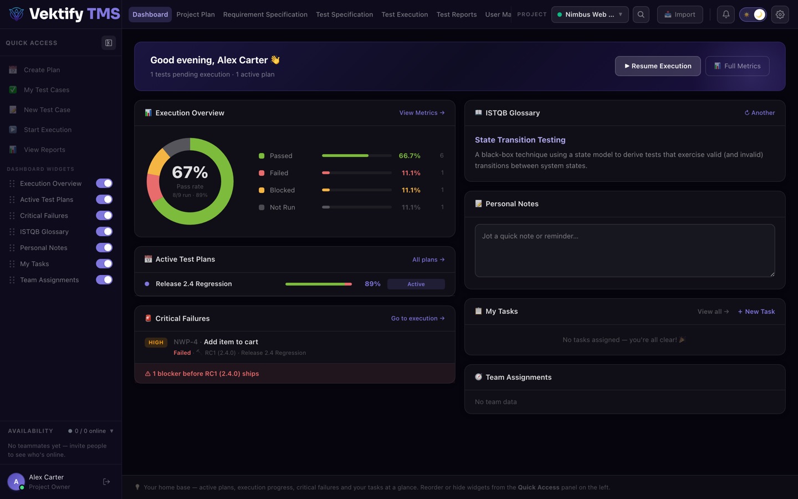The image size is (798, 499).
Task: Click the Full Metrics button
Action: 737,66
